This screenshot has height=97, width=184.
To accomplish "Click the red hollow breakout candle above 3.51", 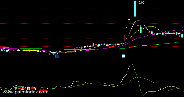I will click(x=74, y=50).
